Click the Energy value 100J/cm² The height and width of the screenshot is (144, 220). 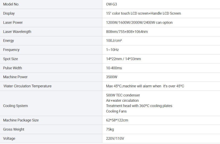click(x=114, y=41)
